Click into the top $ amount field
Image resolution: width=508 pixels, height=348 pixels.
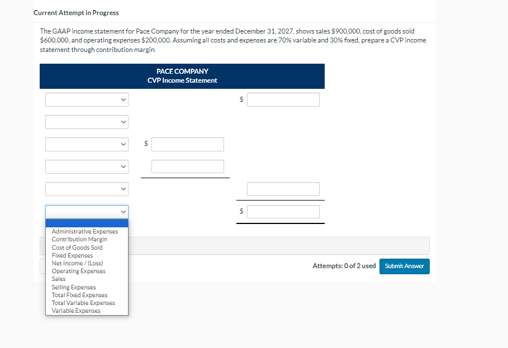click(x=283, y=99)
